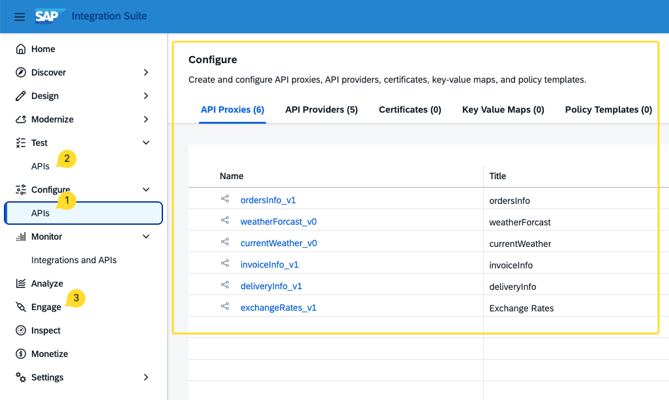This screenshot has height=400, width=669.
Task: Click the Home label in sidebar
Action: [43, 49]
